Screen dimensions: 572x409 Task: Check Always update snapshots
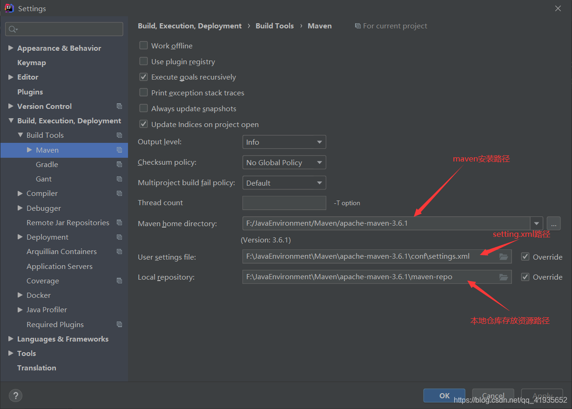[144, 108]
